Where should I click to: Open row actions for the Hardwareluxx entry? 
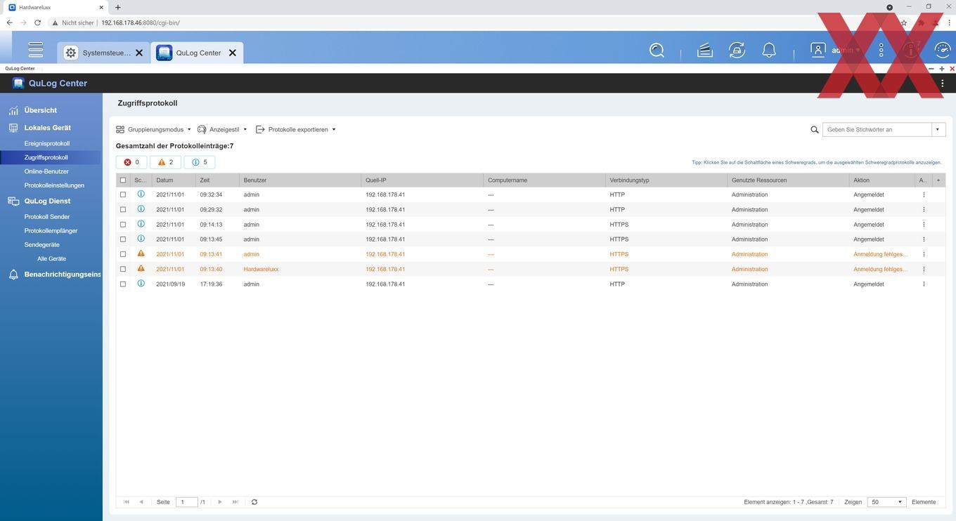[x=924, y=269]
